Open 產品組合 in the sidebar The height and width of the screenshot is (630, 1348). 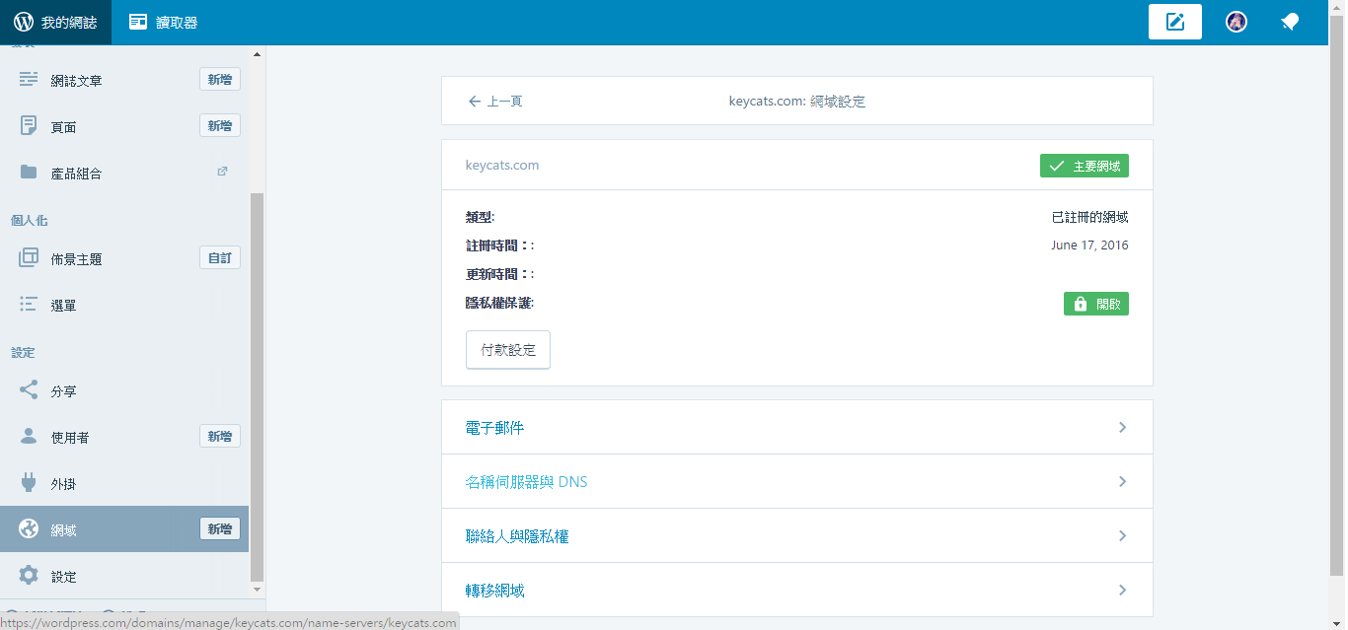tap(77, 174)
